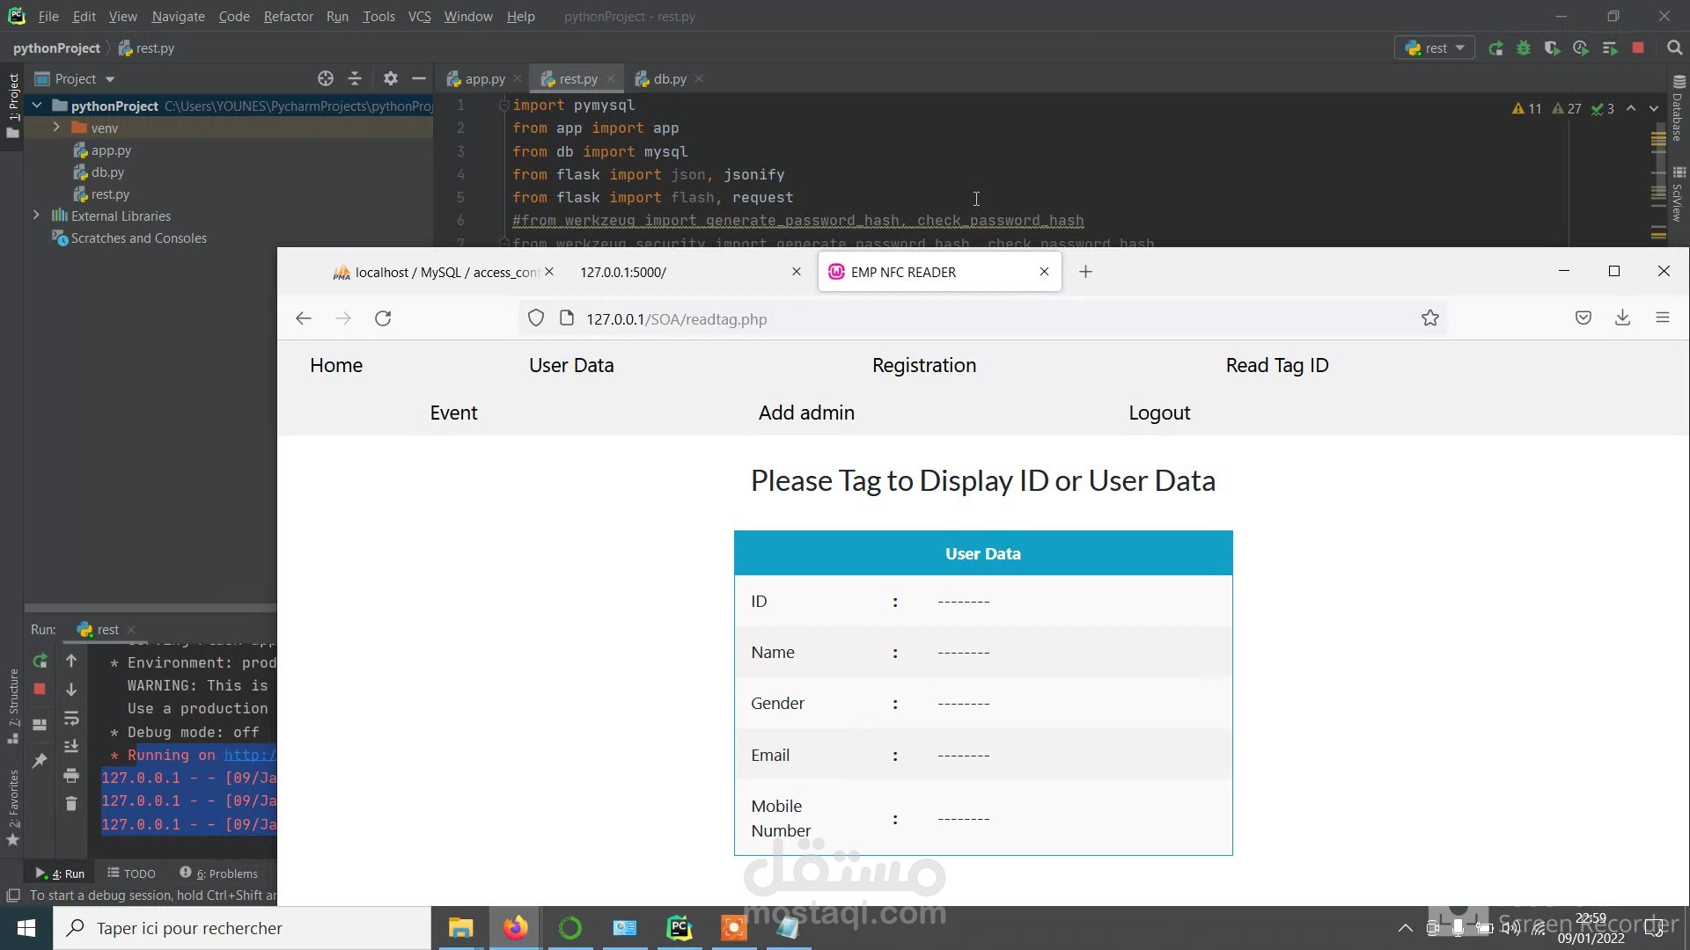Open the Search Everywhere magnifier icon
The width and height of the screenshot is (1690, 950).
click(1674, 48)
